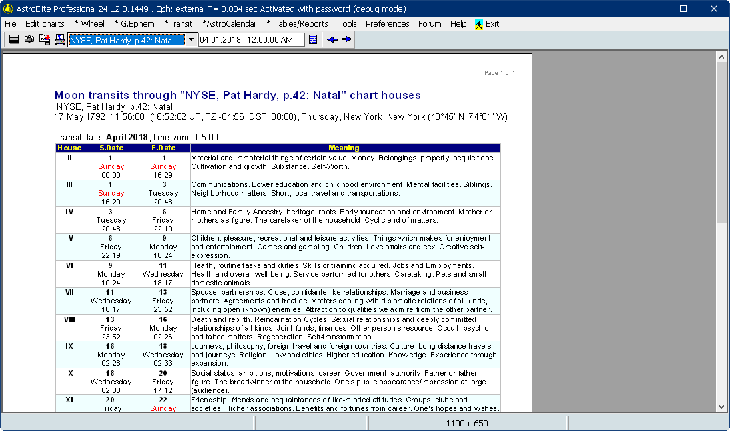Screen dimensions: 730x431
Task: Select the NYSE Pat Hardy Natal combo box
Action: point(133,40)
